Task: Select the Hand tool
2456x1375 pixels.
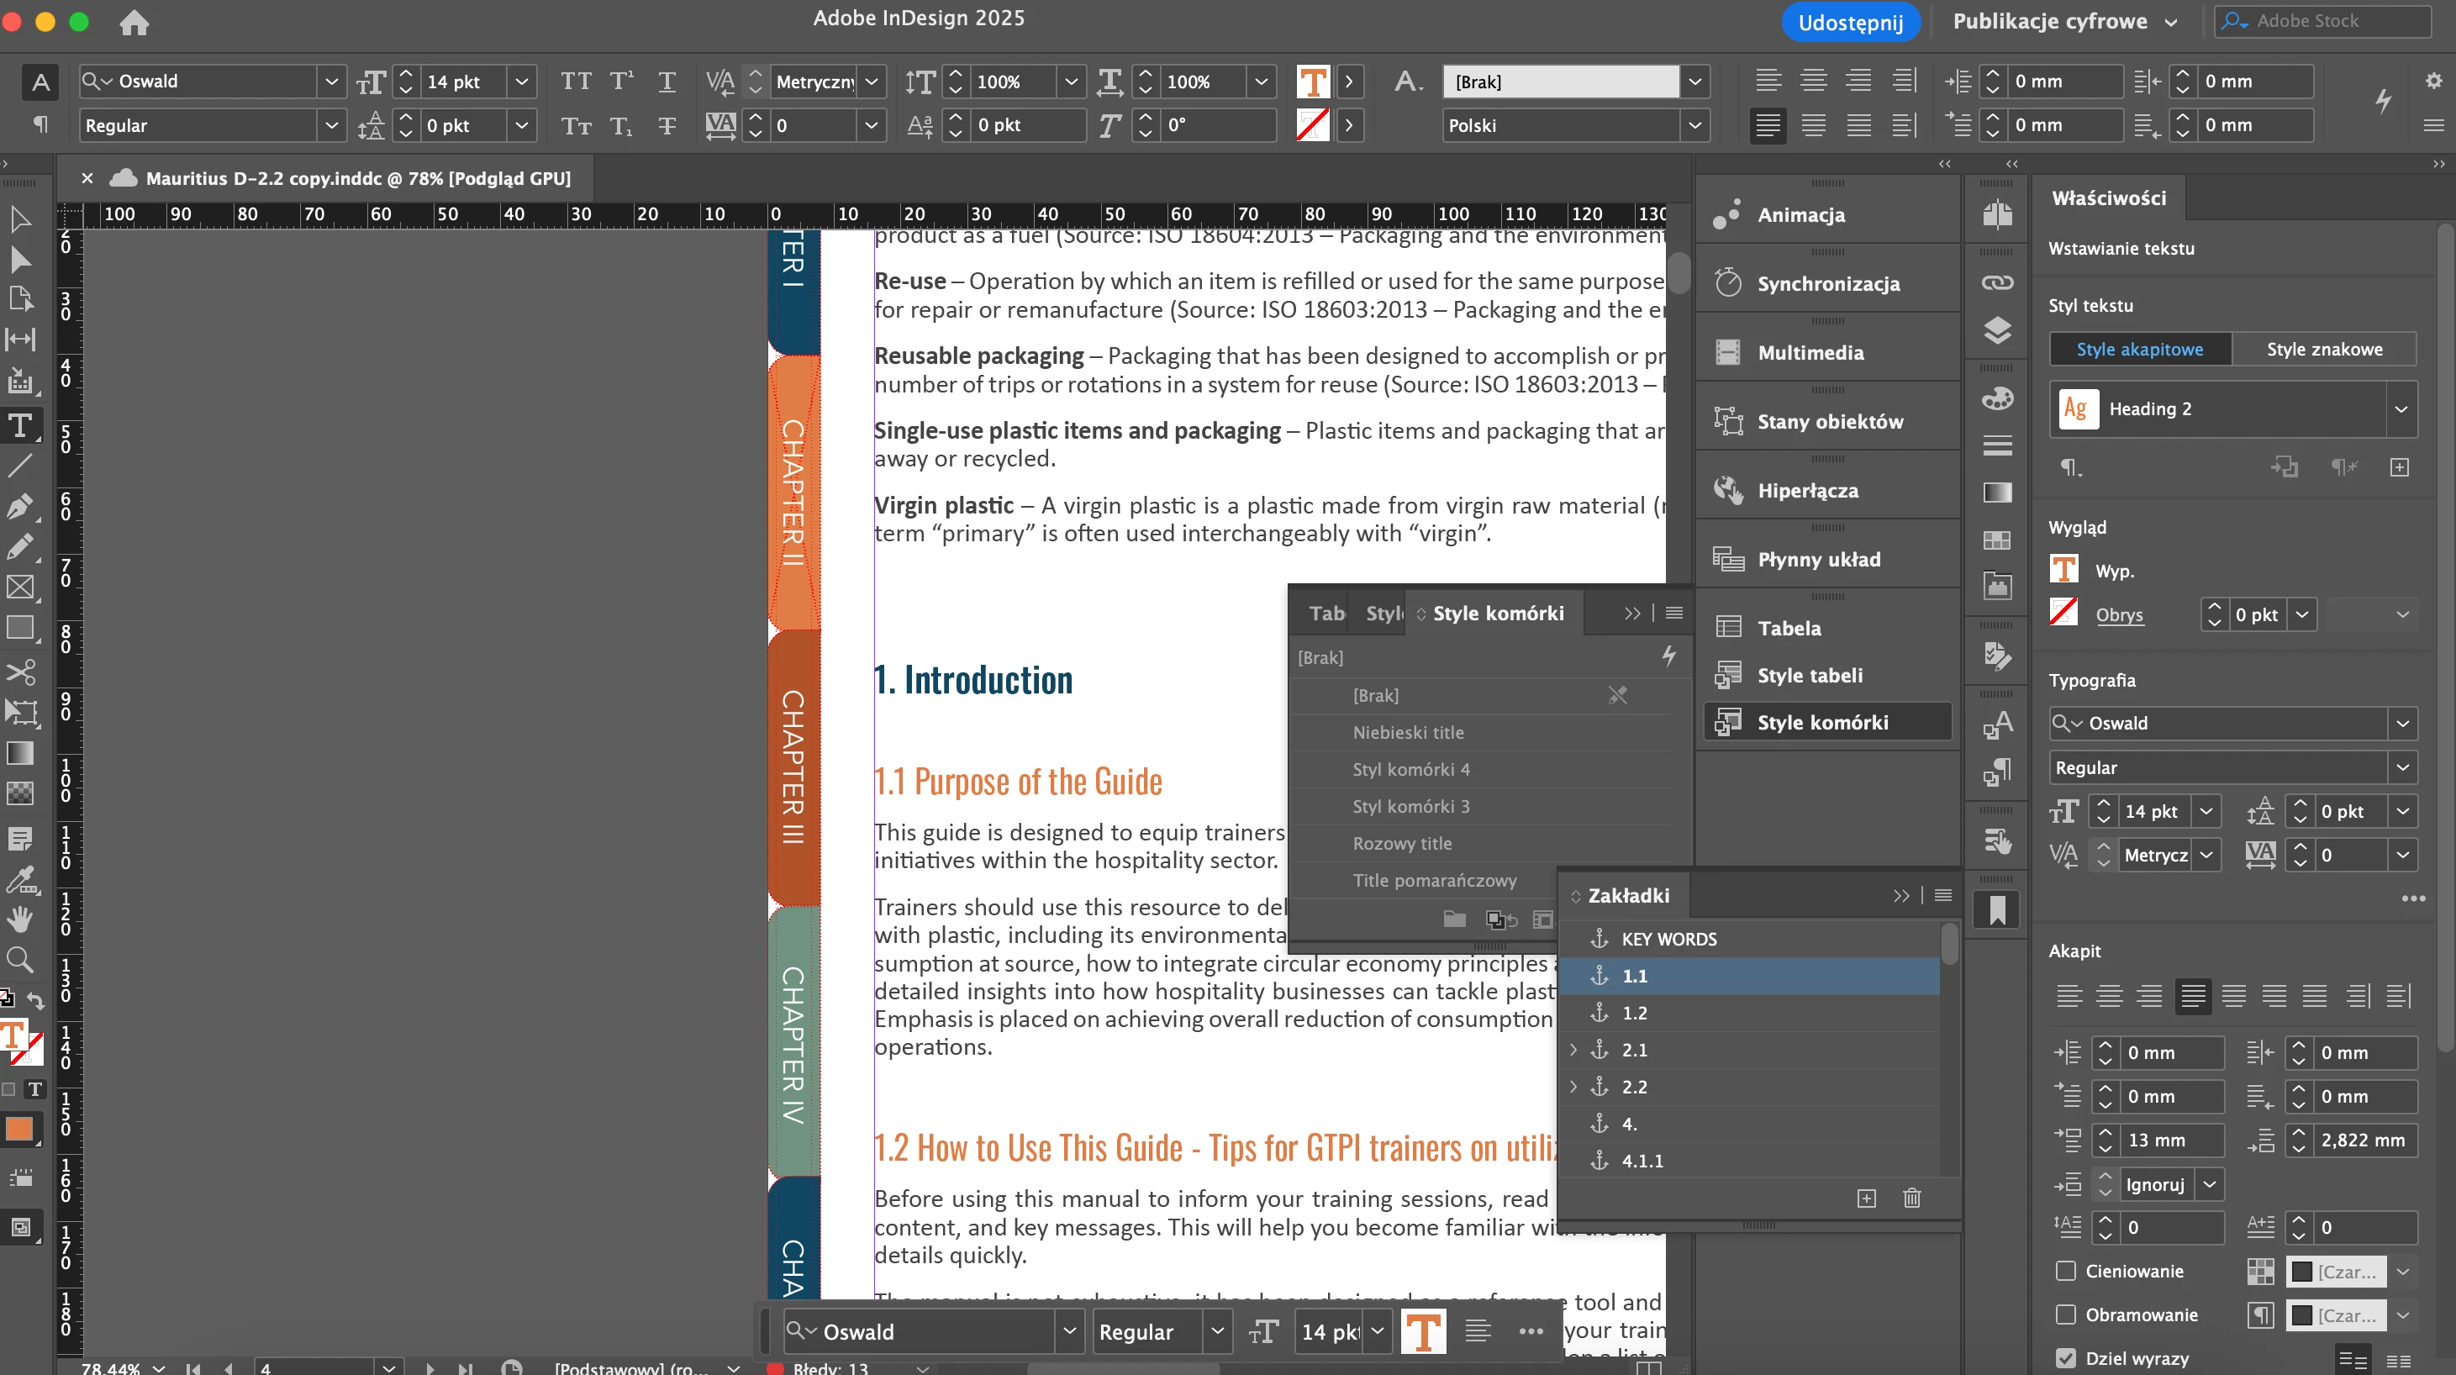Action: [x=20, y=919]
